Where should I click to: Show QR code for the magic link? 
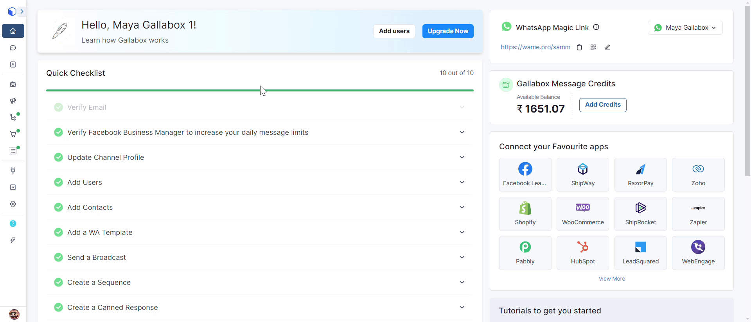pyautogui.click(x=593, y=47)
